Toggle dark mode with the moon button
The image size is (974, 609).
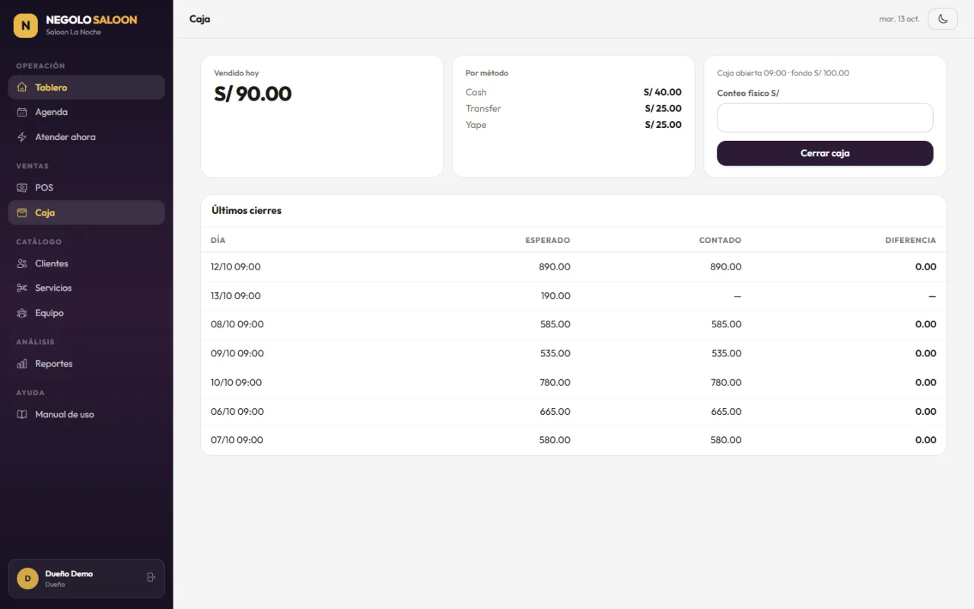pos(943,19)
